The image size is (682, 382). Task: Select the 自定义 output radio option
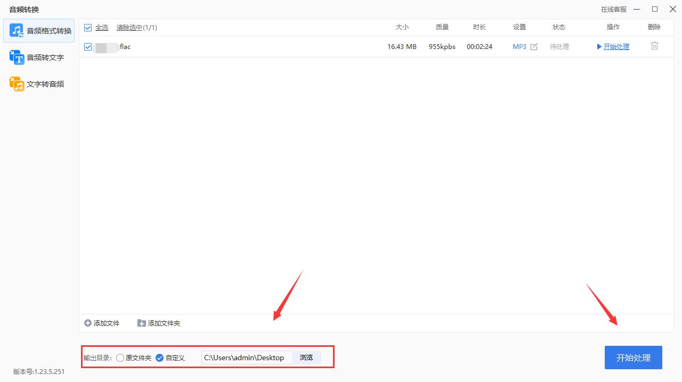coord(159,358)
